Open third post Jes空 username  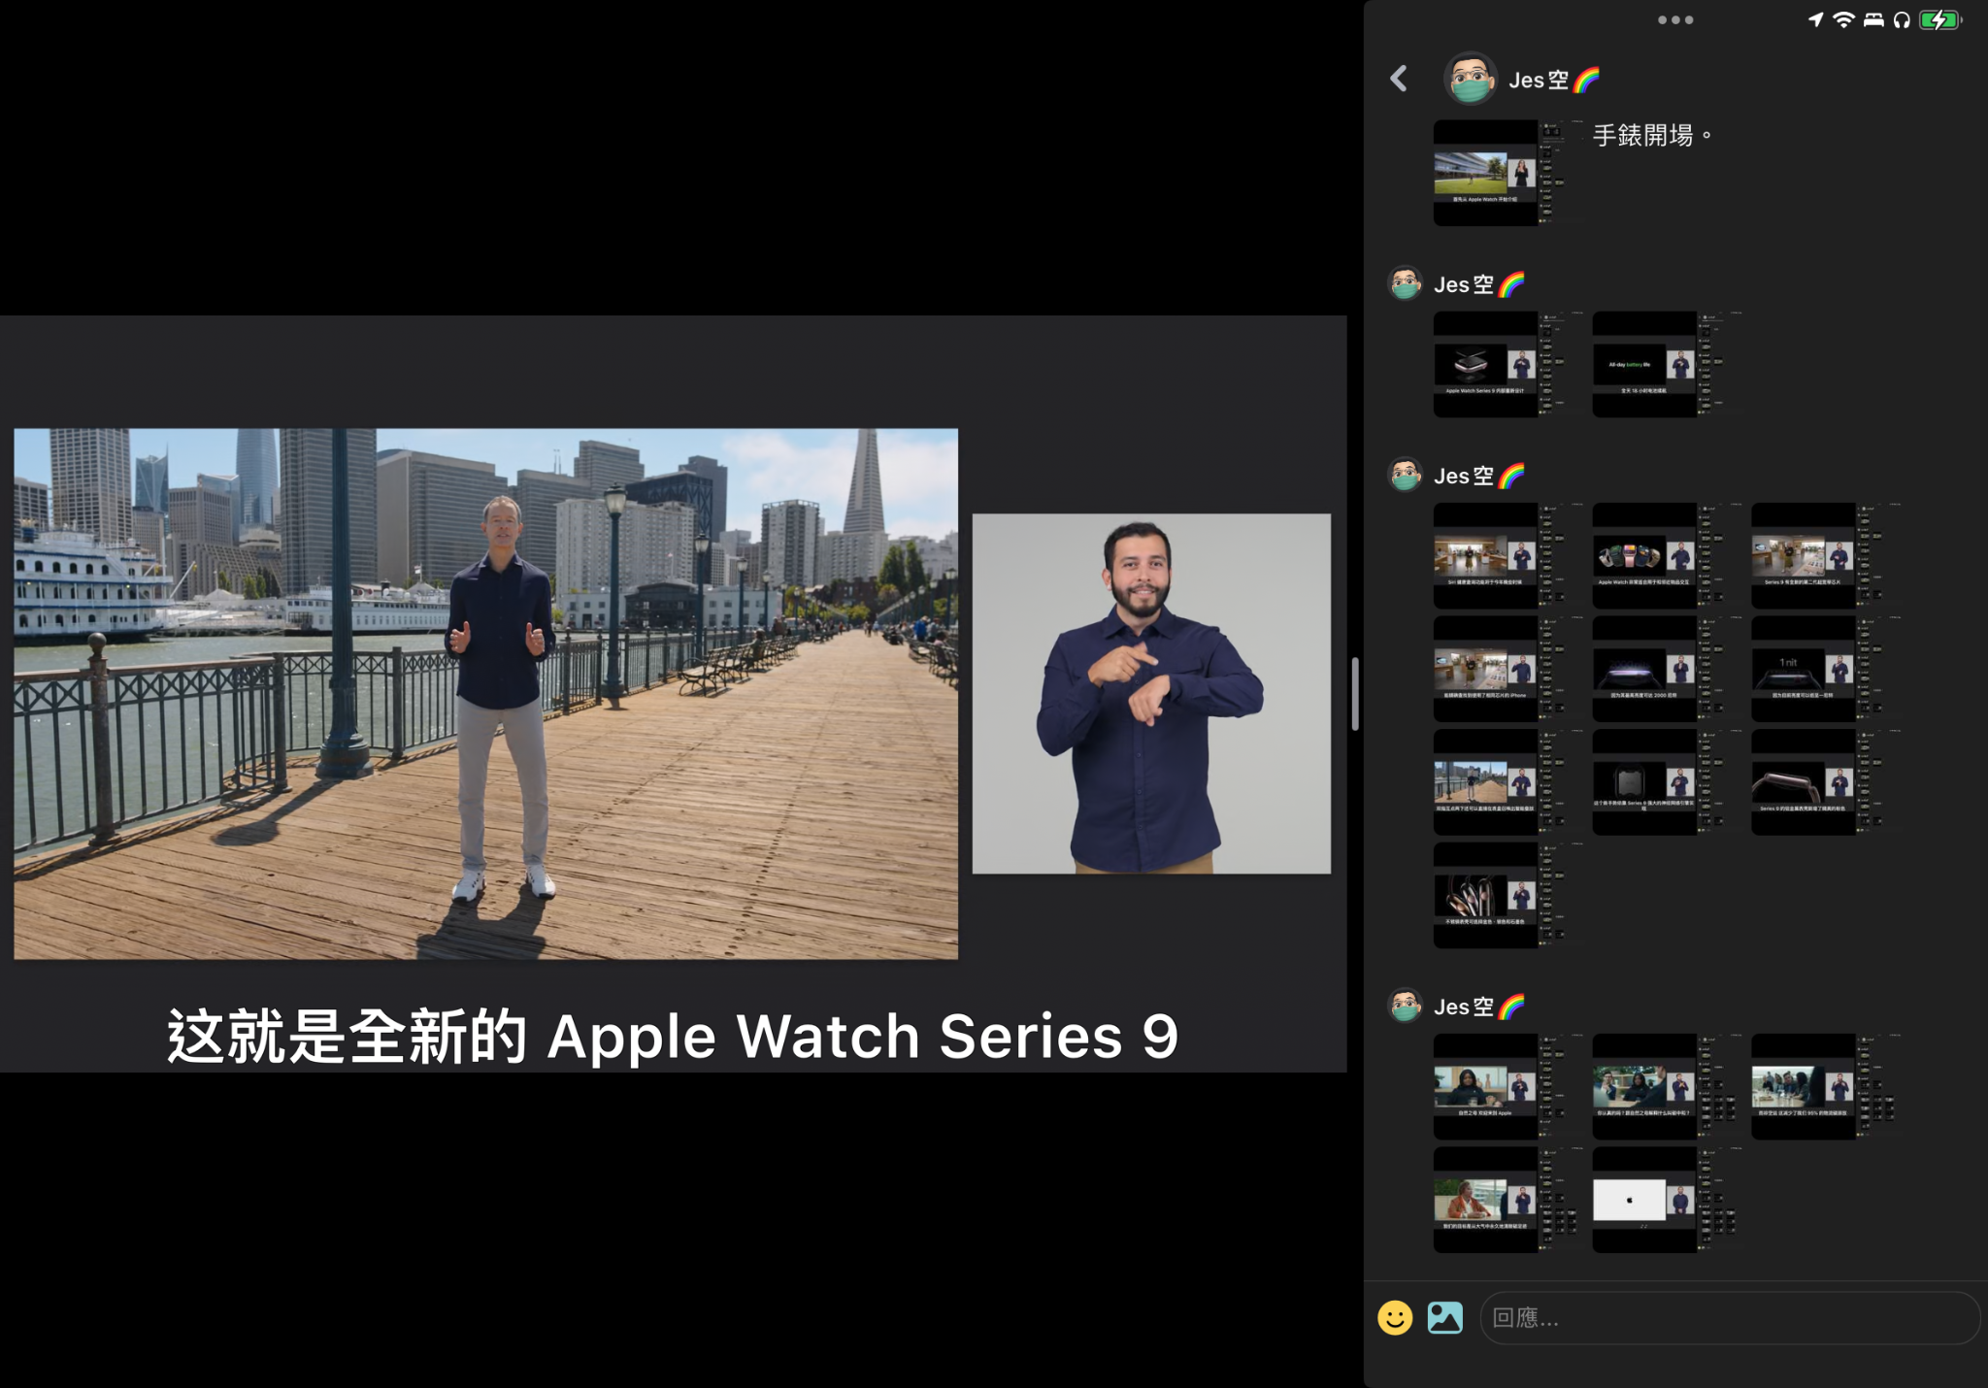pyautogui.click(x=1479, y=476)
